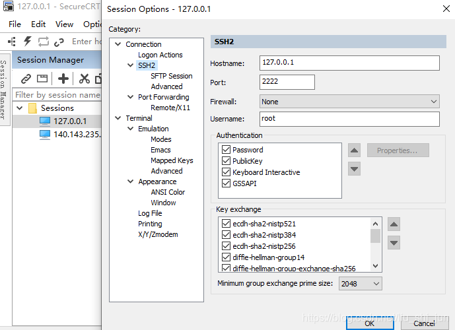The width and height of the screenshot is (455, 330).
Task: Click the SecureCRT application icon in title bar
Action: tap(9, 6)
